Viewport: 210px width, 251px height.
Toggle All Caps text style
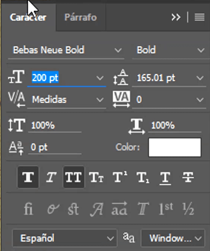click(x=74, y=177)
